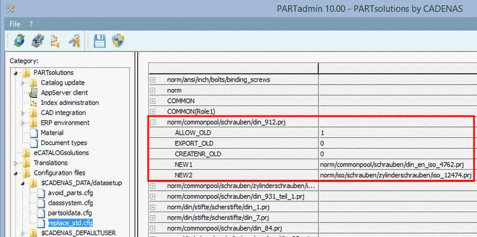Click the keys toolbar icon
The image size is (477, 237).
tap(74, 41)
